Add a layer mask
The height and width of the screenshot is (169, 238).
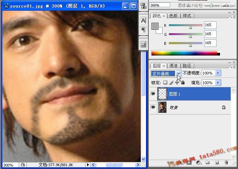coord(189,163)
